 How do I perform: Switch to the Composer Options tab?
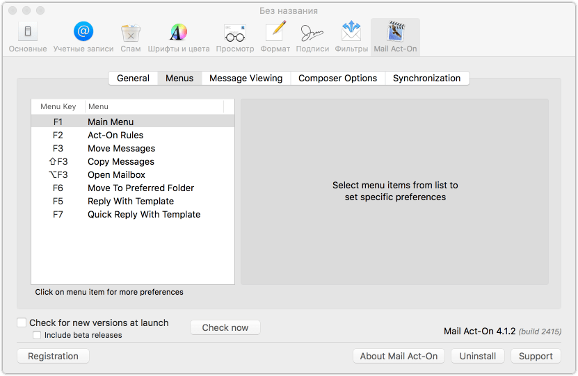(337, 78)
